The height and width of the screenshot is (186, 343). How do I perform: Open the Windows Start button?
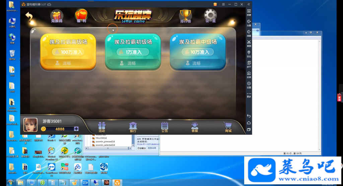coord(10,183)
